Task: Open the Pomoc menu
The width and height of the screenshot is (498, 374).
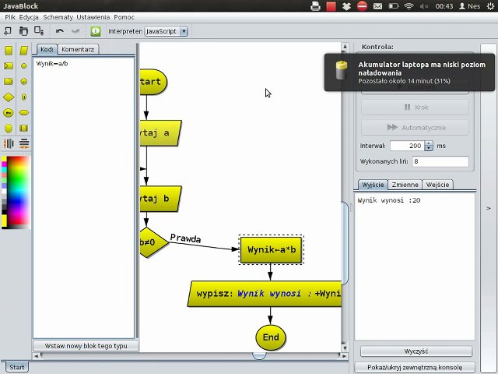Action: click(x=124, y=17)
